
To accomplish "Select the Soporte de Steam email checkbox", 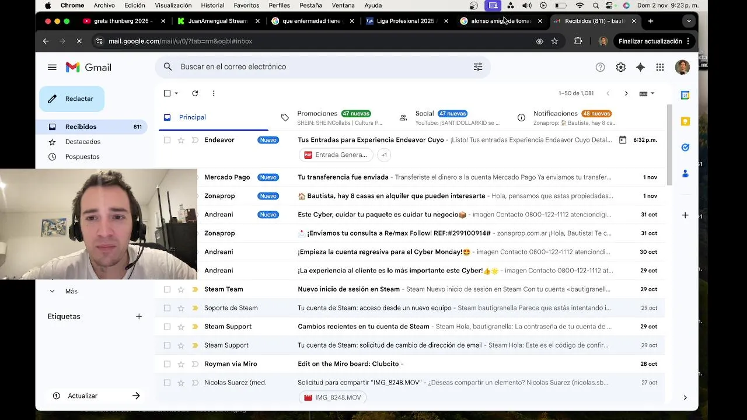I will (x=167, y=308).
